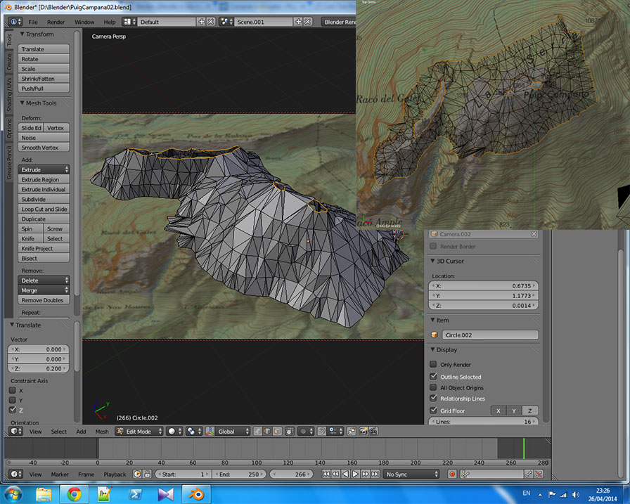Click the Subdivide button

pyautogui.click(x=44, y=199)
